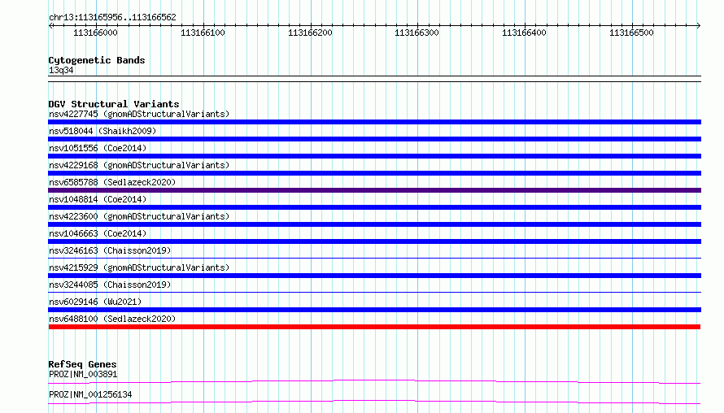Click the right arrow of the coordinate ruler

[x=698, y=25]
